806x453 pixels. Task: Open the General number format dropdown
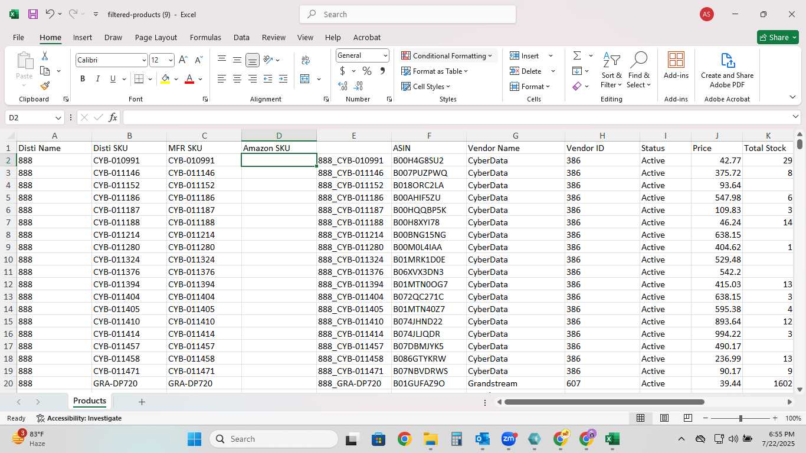[x=385, y=55]
